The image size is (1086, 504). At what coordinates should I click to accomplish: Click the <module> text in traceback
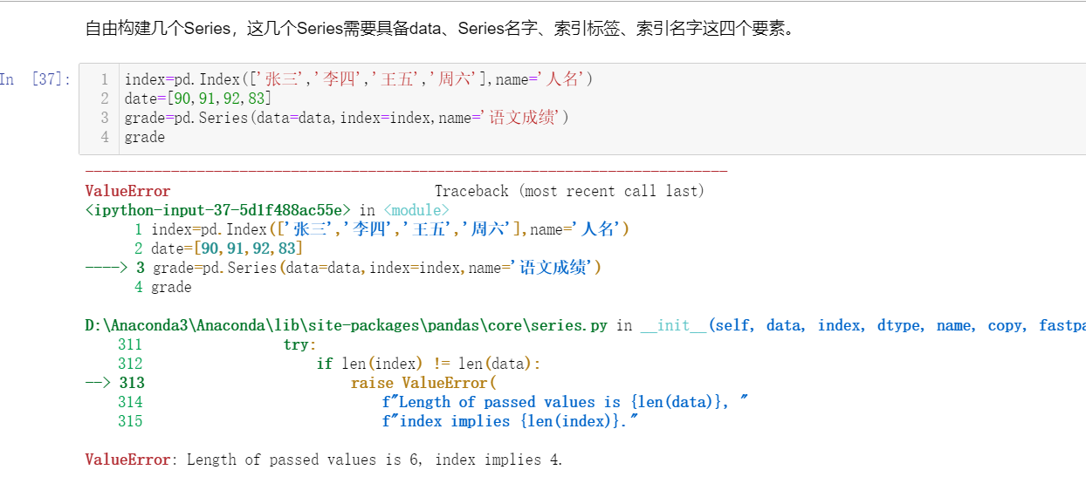coord(416,210)
